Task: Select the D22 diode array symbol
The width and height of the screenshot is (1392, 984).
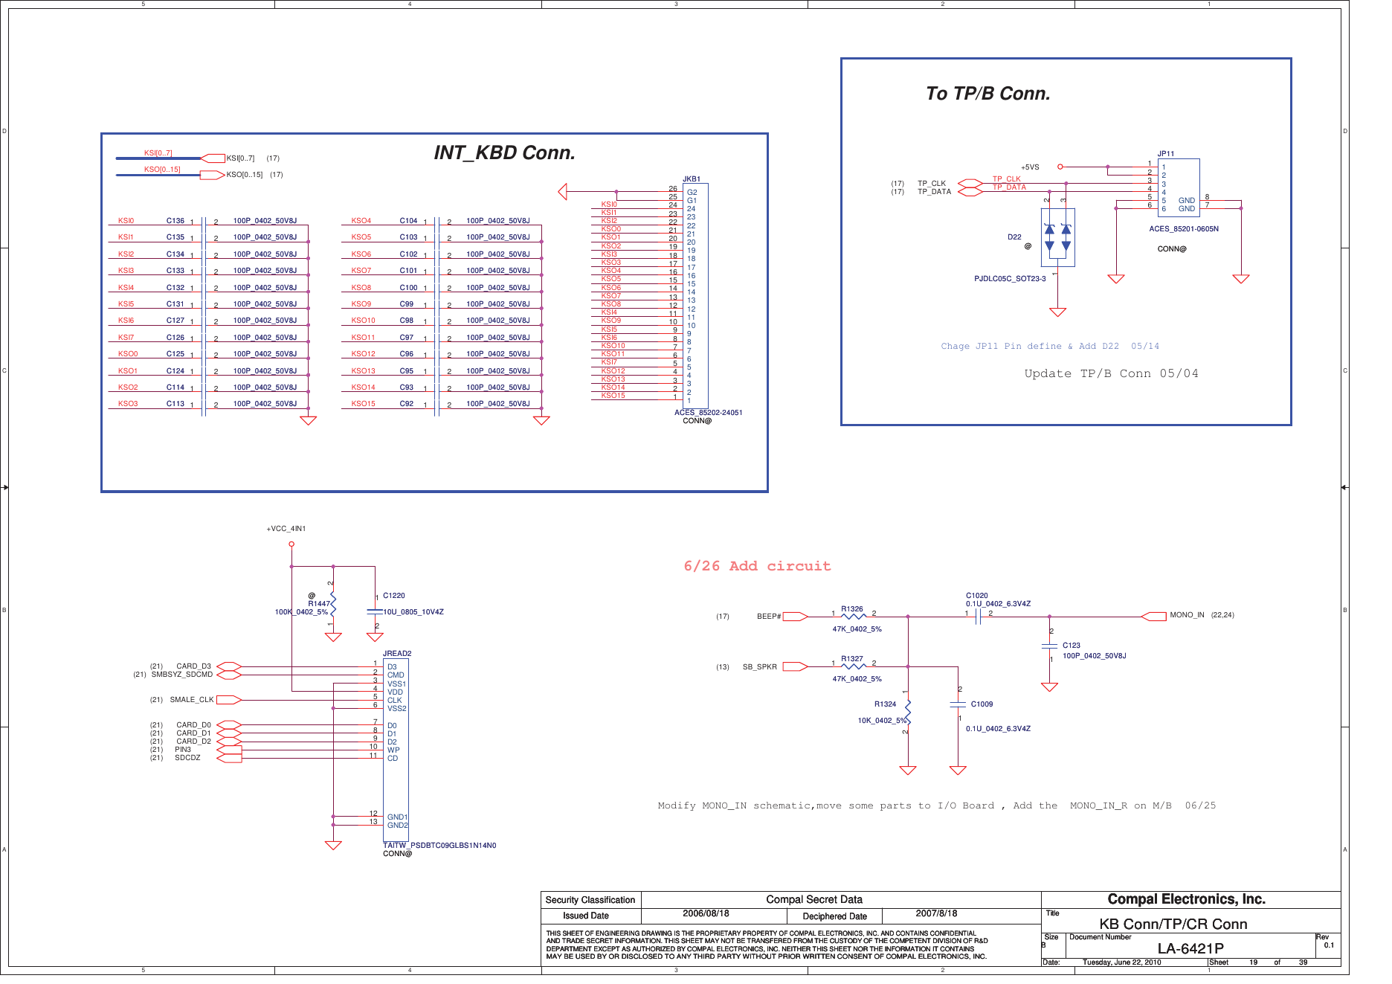Action: [1057, 237]
